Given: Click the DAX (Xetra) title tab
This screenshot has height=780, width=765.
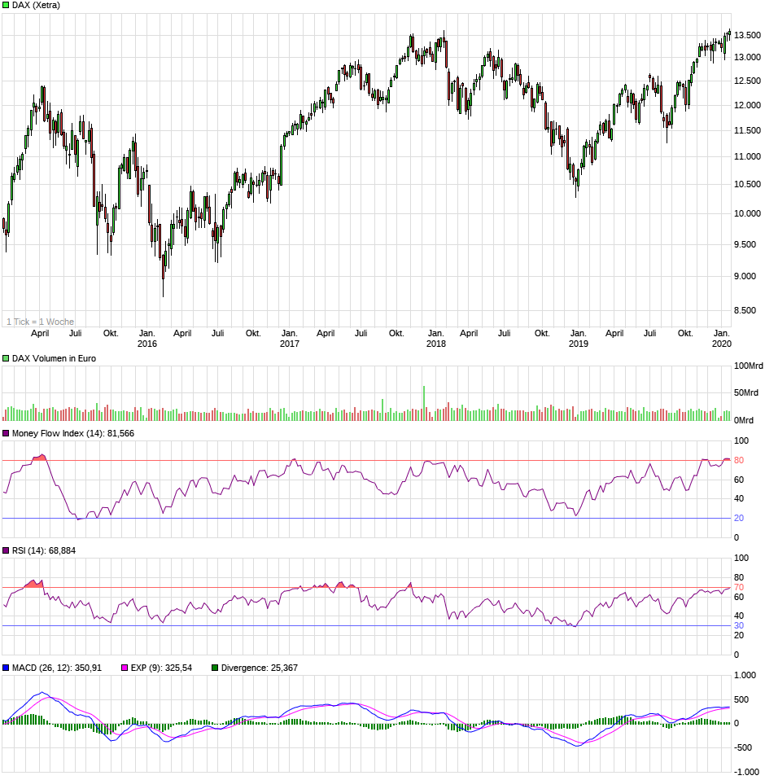Looking at the screenshot, I should click(x=37, y=7).
